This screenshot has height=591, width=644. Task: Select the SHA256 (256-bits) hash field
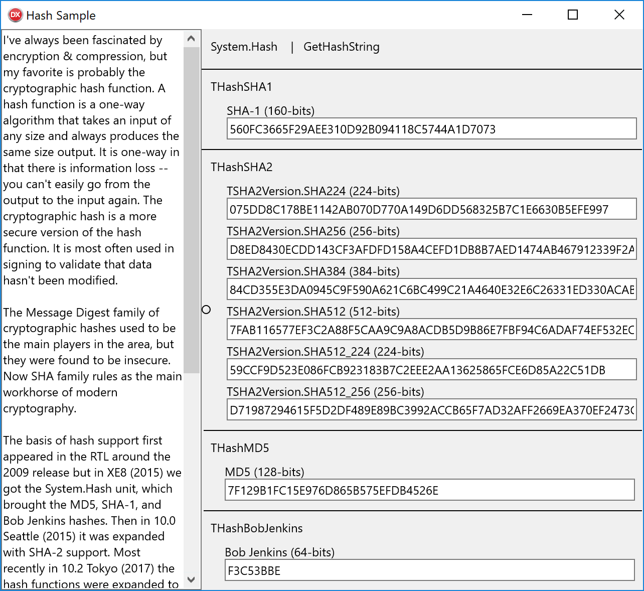coord(431,249)
